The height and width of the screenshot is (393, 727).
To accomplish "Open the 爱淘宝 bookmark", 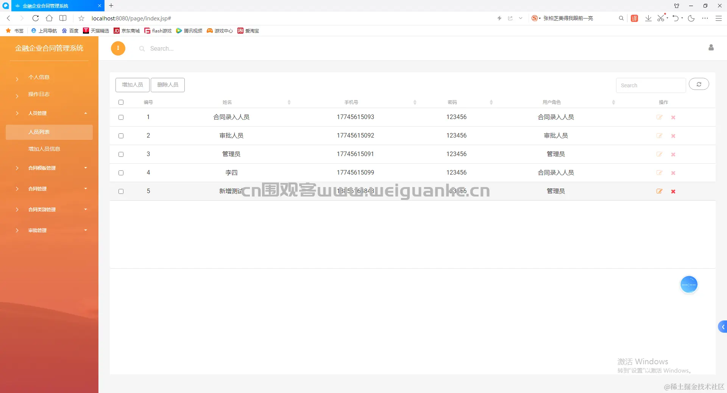I will click(248, 31).
